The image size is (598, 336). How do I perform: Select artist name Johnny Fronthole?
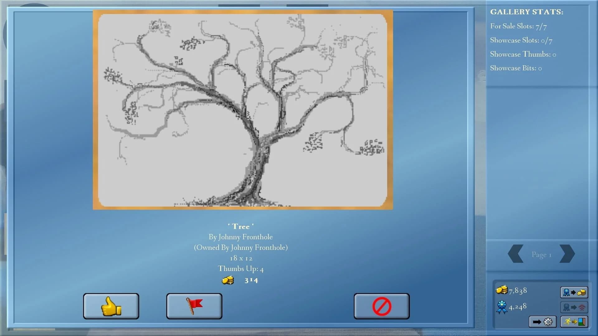[x=241, y=237]
